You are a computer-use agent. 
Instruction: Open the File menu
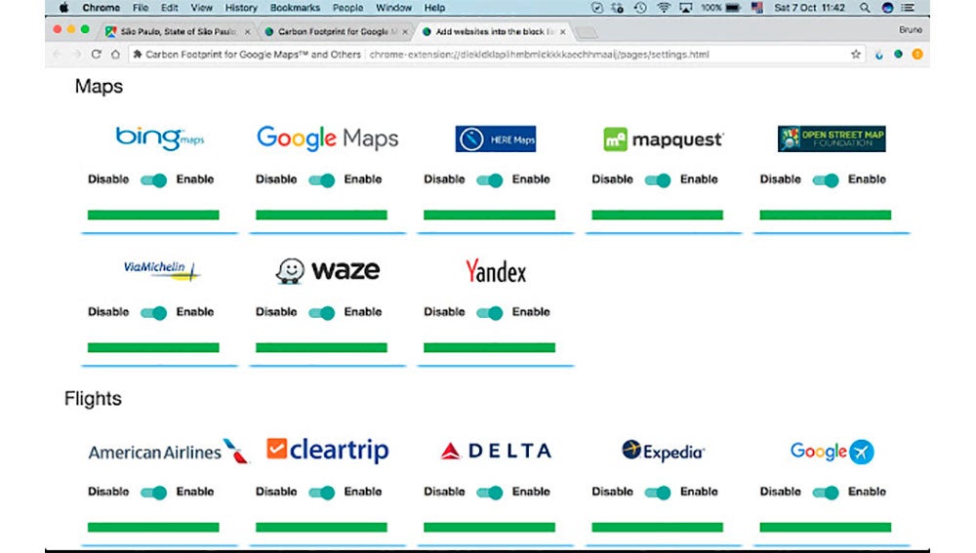pos(140,8)
